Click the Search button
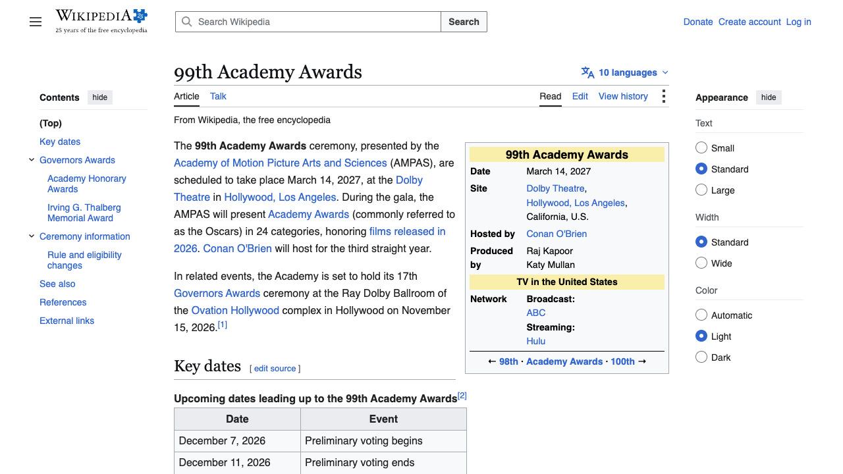The image size is (843, 474). 464,22
